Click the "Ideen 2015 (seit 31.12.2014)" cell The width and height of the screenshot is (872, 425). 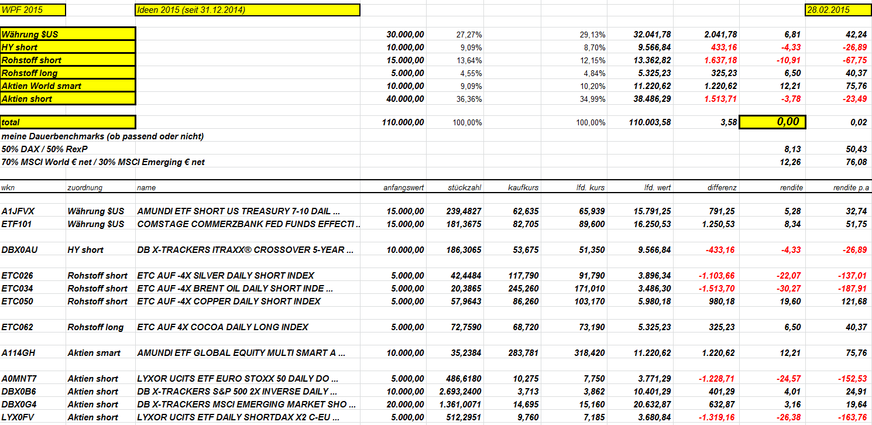click(247, 10)
